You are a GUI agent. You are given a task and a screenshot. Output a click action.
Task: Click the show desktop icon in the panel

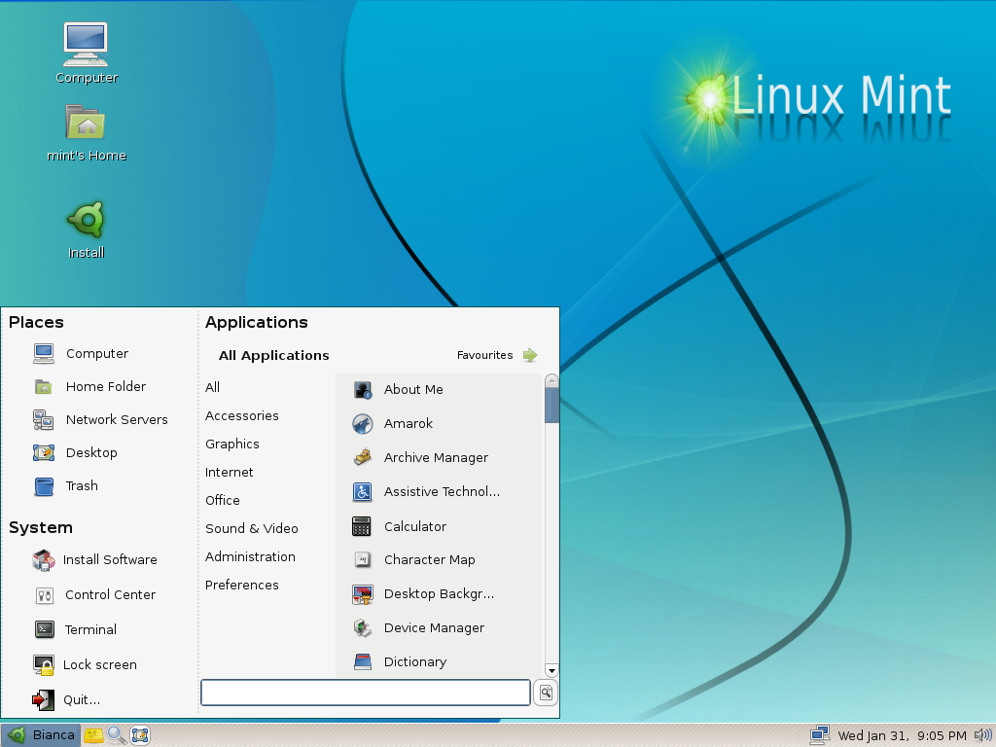pyautogui.click(x=140, y=735)
